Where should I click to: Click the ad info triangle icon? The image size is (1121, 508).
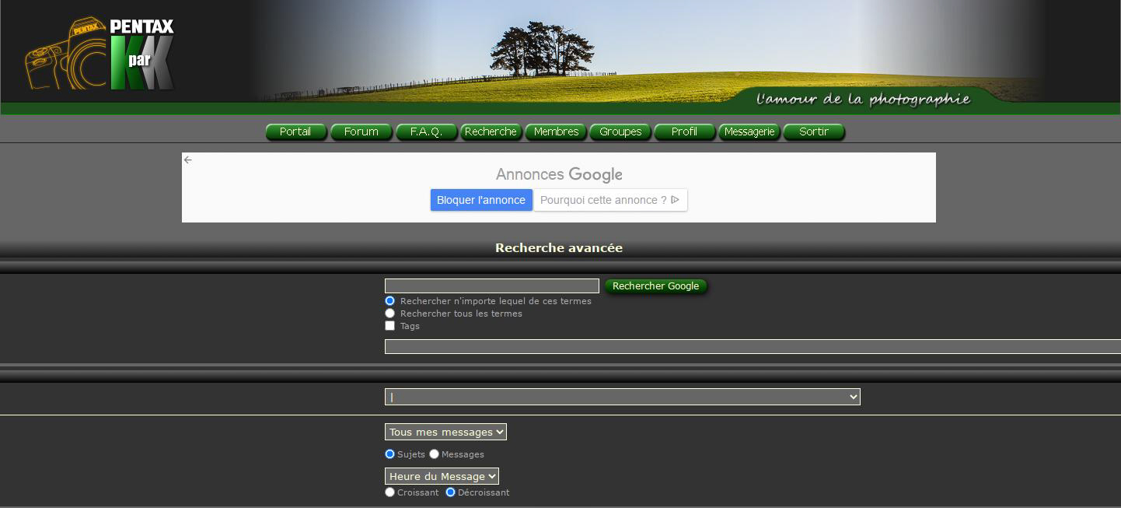pos(675,200)
